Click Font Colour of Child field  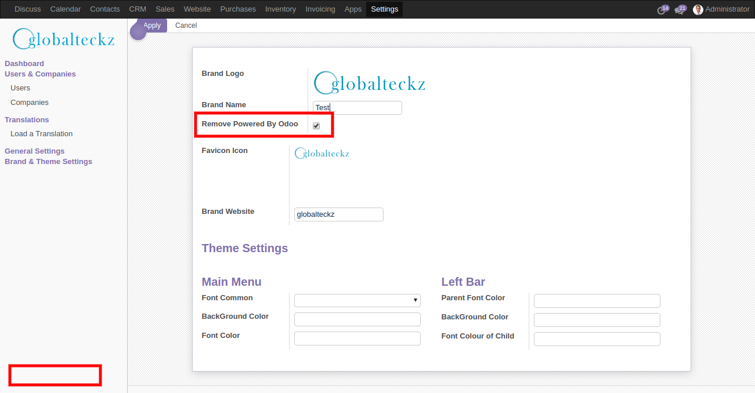597,339
